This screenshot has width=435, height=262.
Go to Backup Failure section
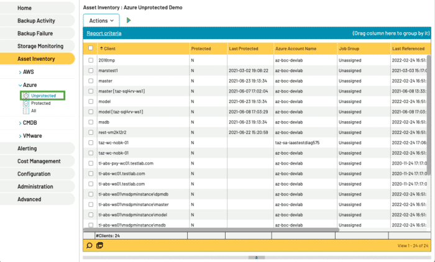[x=37, y=34]
